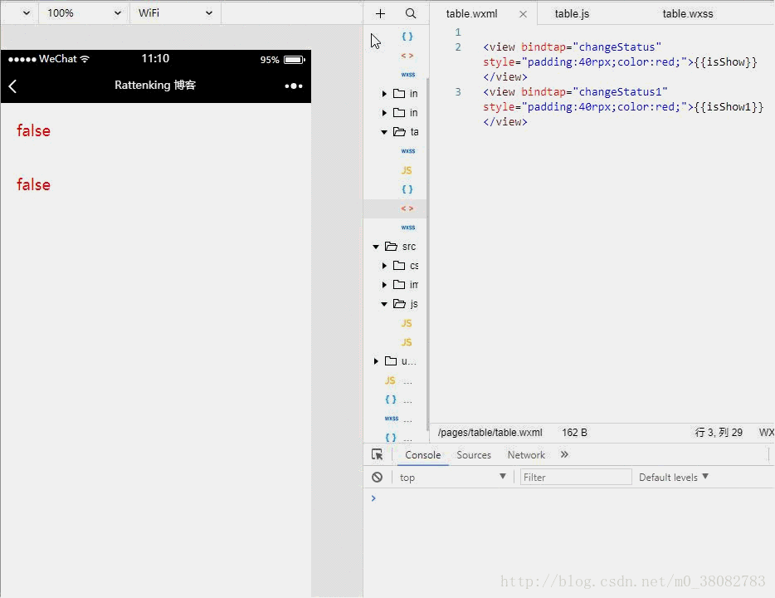Open the second JS file in js folder
The image size is (775, 598).
(x=407, y=342)
